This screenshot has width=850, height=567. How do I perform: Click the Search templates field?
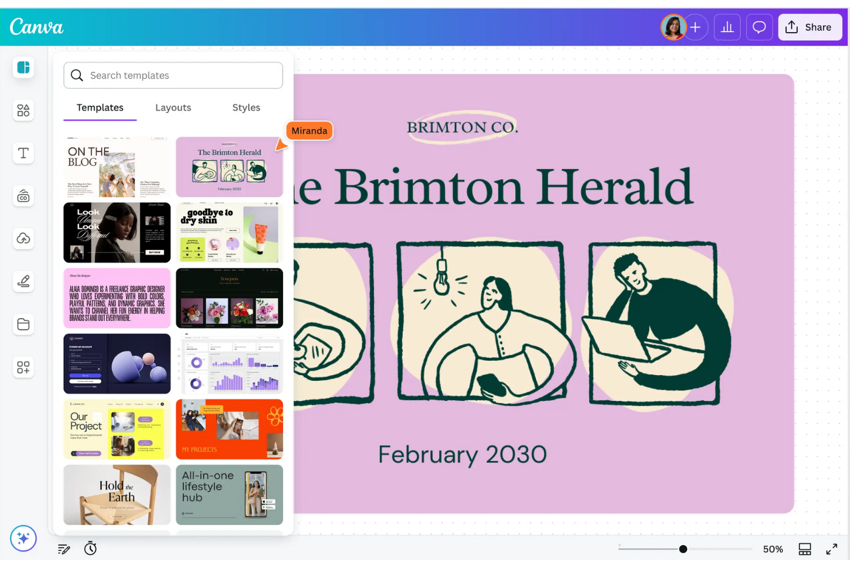[173, 75]
